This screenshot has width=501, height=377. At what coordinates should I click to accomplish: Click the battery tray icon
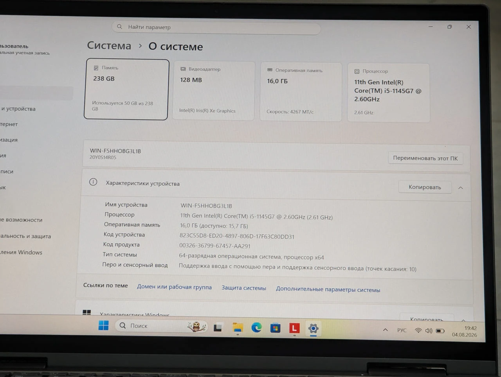(440, 331)
